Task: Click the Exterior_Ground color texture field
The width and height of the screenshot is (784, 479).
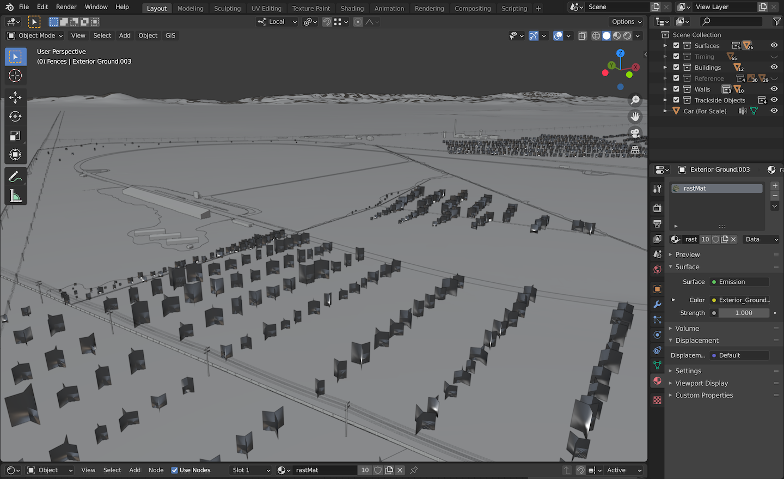Action: pyautogui.click(x=739, y=300)
